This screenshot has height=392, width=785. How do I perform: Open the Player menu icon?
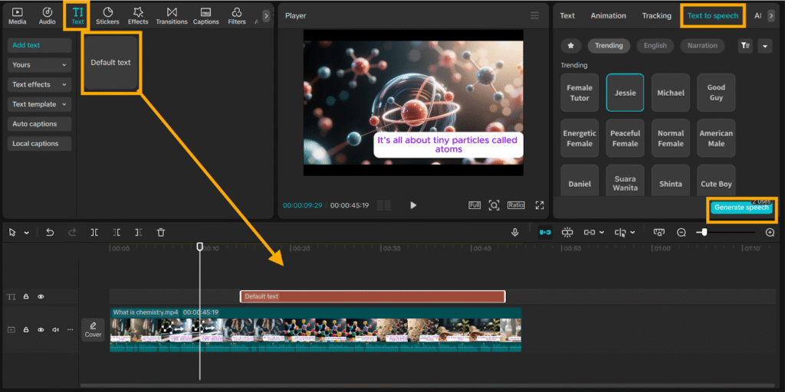[x=534, y=15]
